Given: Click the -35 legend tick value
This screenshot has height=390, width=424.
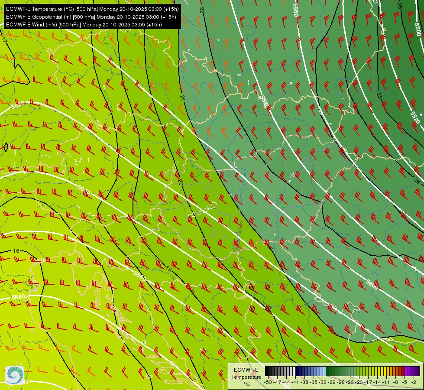Looking at the screenshot, I should pos(314,382).
